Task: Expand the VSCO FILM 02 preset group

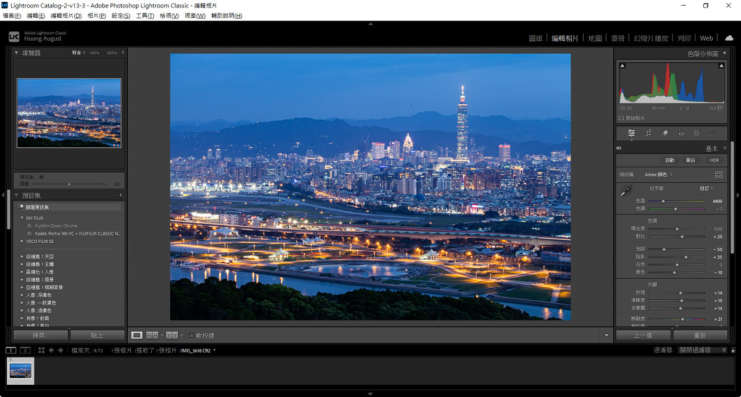Action: 23,241
